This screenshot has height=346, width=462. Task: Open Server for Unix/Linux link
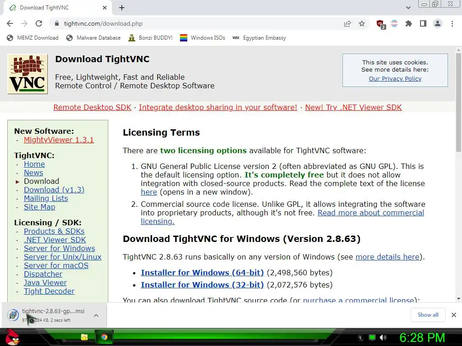[x=63, y=257]
